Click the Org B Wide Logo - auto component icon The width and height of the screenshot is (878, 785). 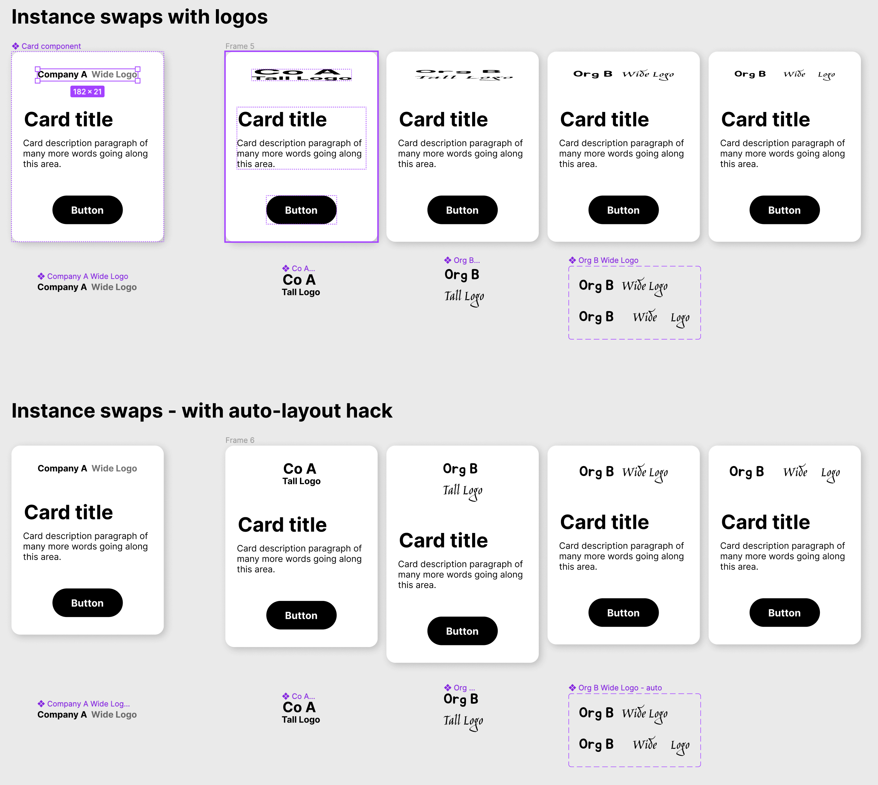pos(572,688)
